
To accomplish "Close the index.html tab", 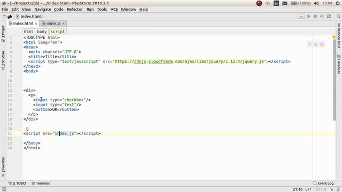I will pos(36,23).
